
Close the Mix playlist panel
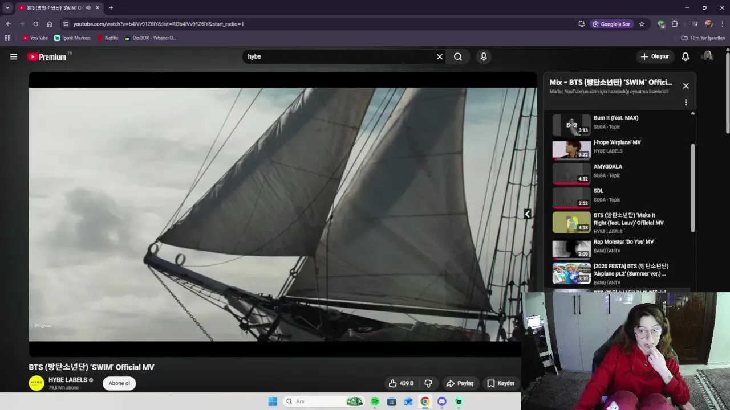click(x=686, y=86)
